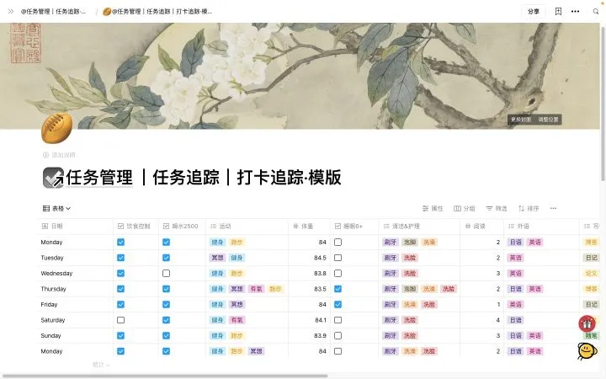Screen dimensions: 606x379
Task: Click the 日期 column title icon
Action: 45,227
